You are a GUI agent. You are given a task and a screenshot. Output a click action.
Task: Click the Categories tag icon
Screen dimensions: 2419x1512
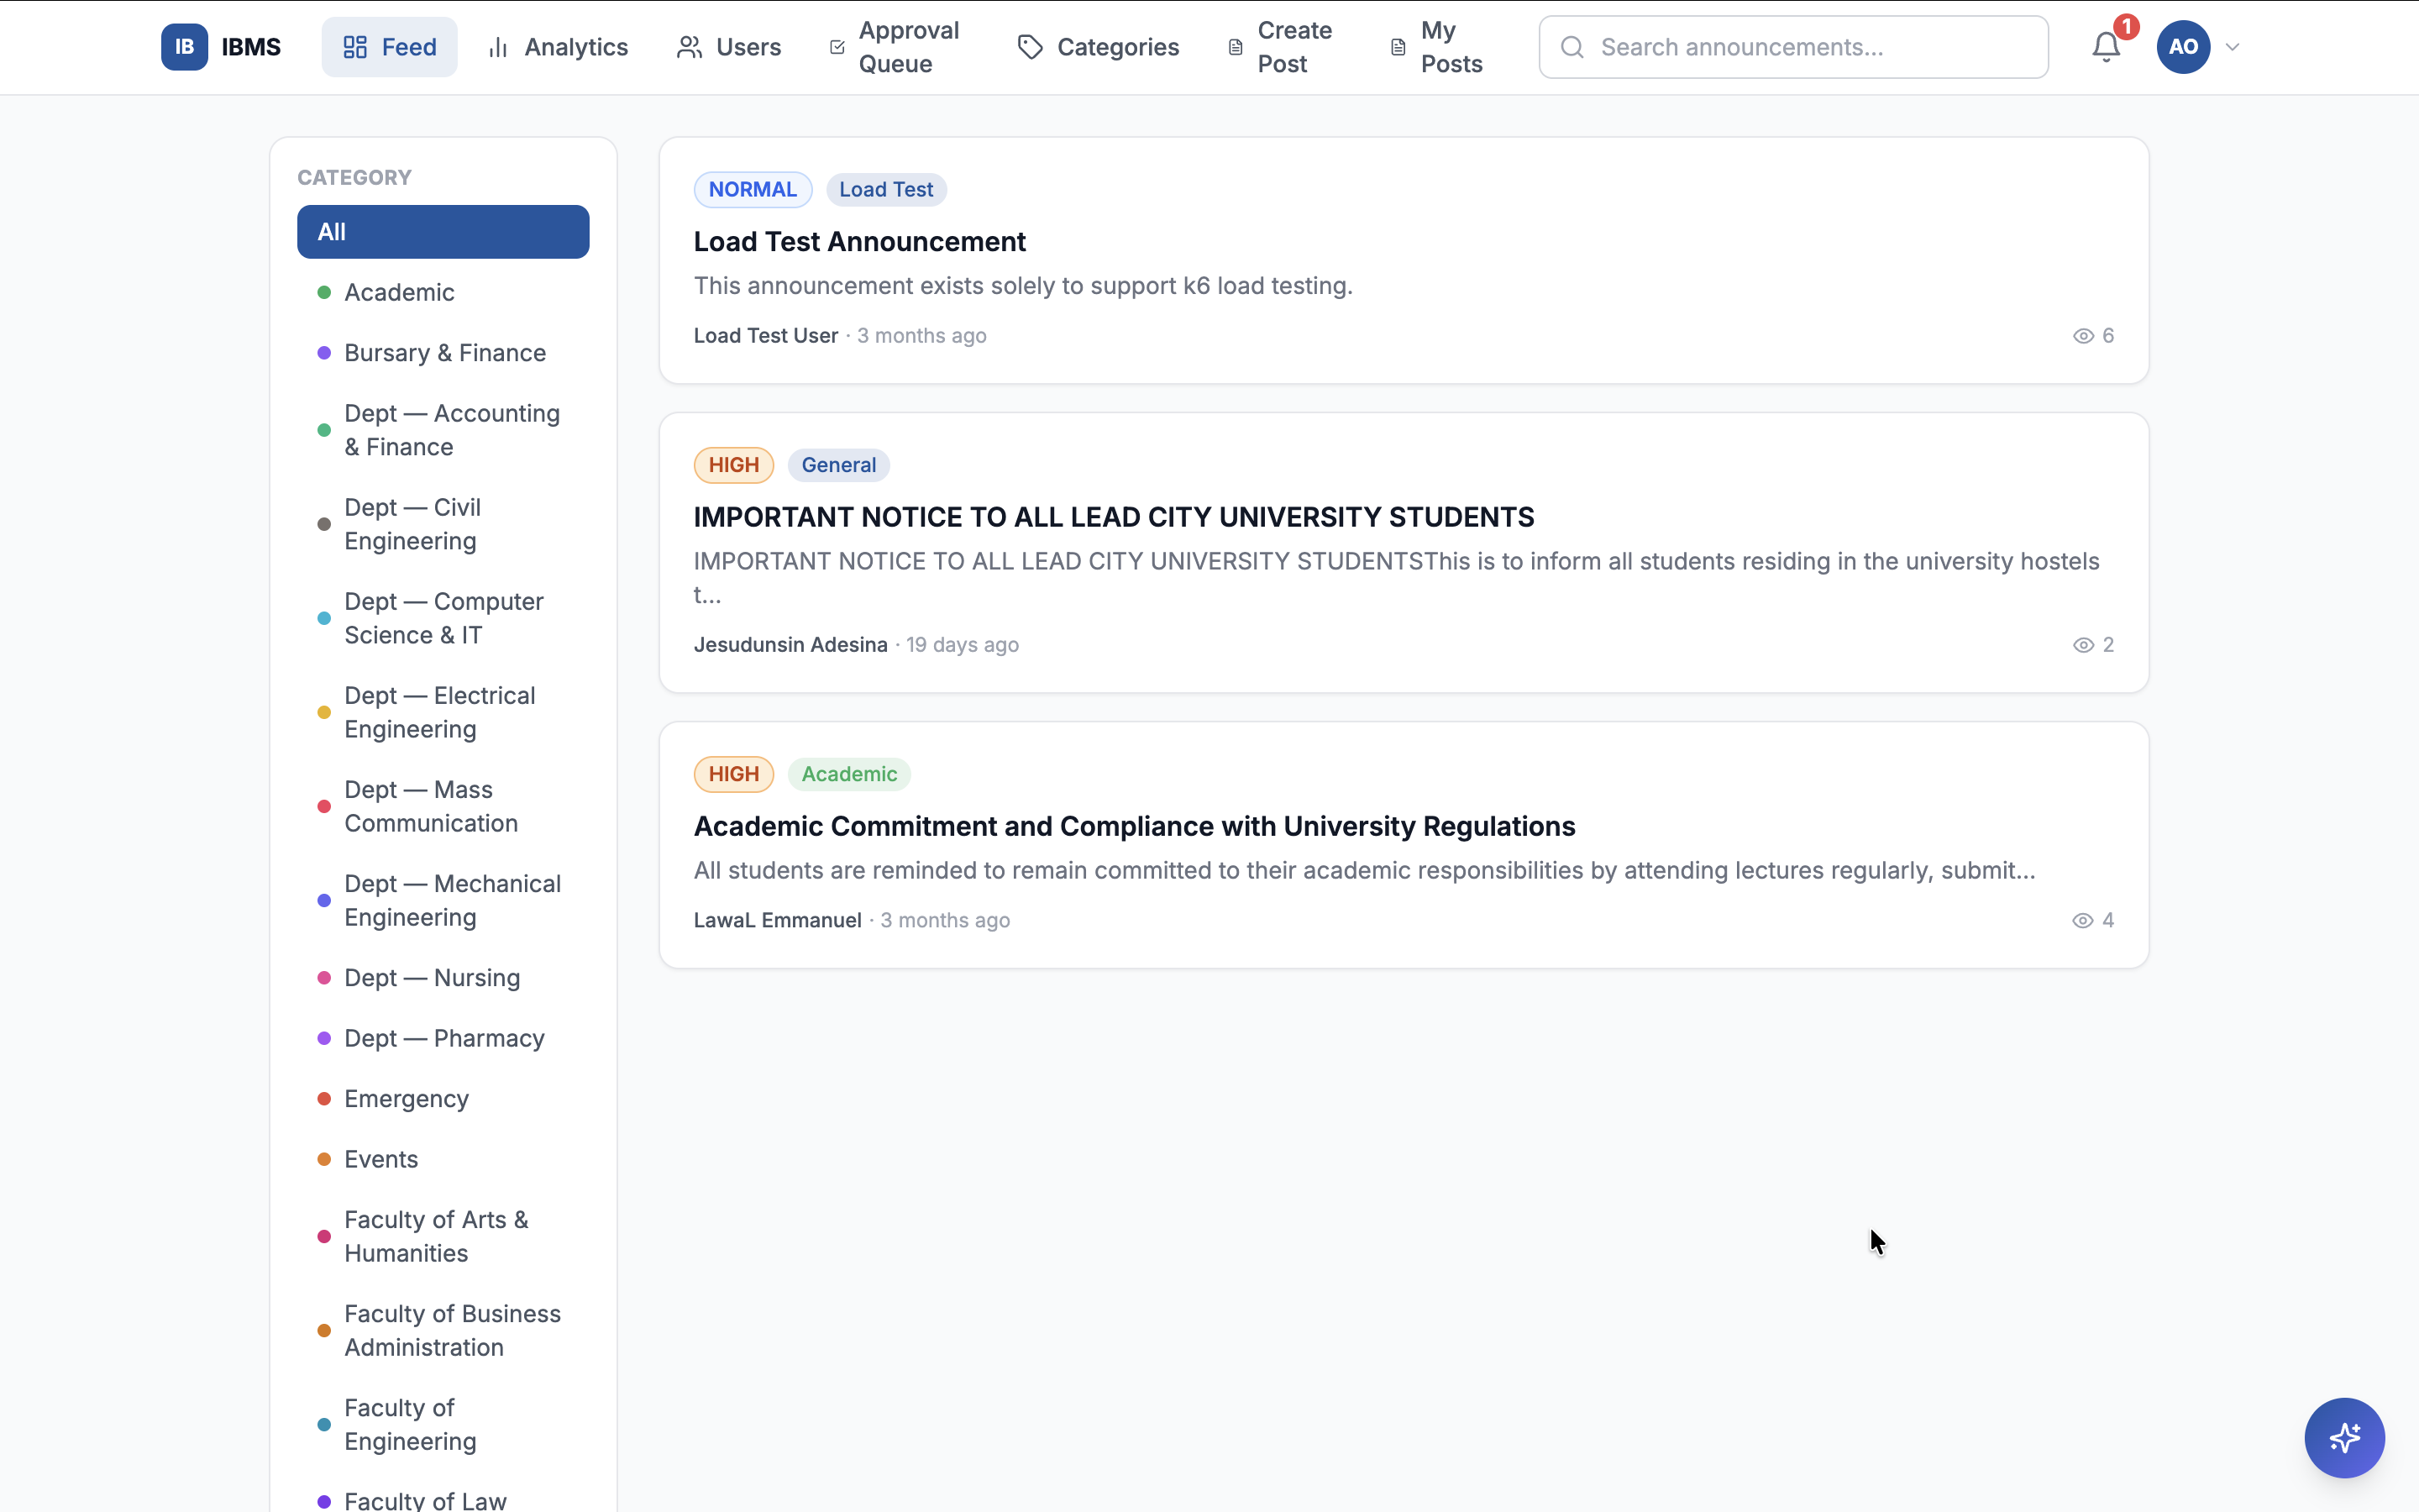tap(1030, 47)
